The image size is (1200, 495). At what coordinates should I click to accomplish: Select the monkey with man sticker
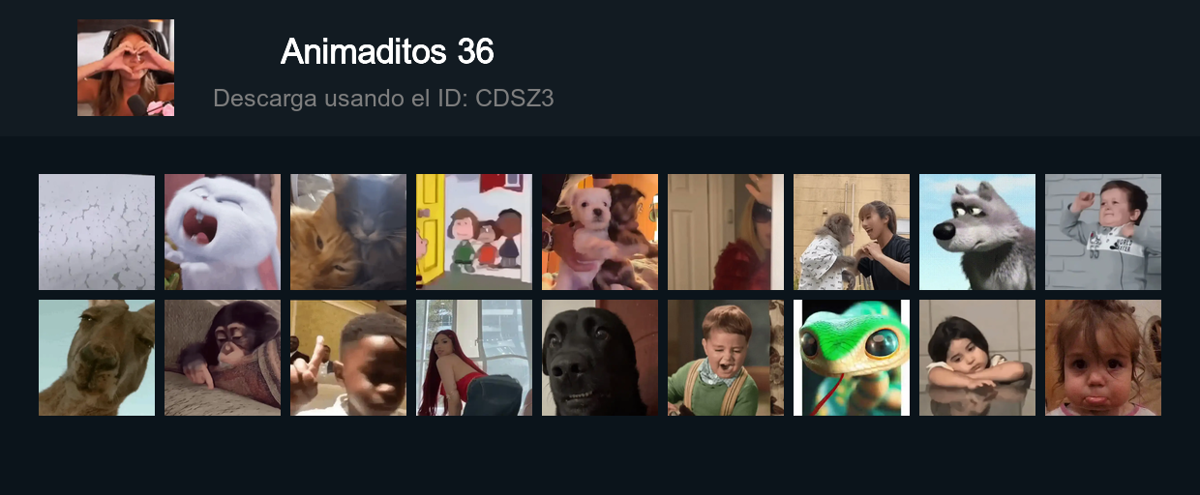pos(852,232)
